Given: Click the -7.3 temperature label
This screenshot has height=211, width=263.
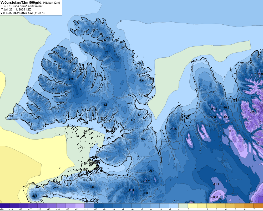Looking at the screenshot, I should [x=75, y=64].
